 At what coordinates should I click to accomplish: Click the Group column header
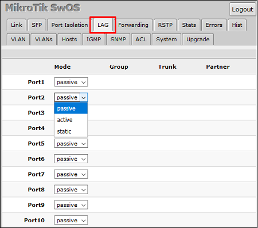click(x=119, y=67)
